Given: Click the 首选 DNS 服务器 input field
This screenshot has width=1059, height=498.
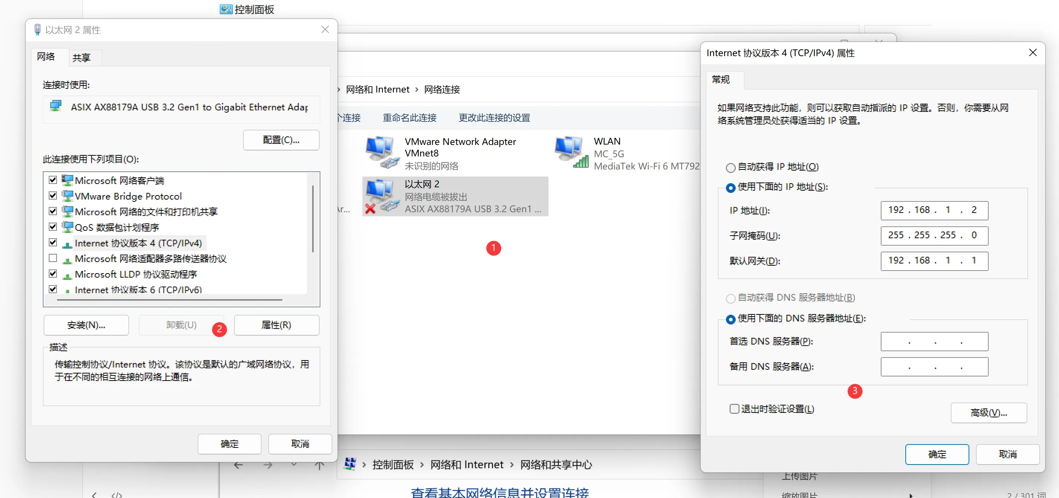Looking at the screenshot, I should (934, 342).
